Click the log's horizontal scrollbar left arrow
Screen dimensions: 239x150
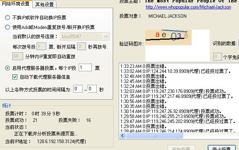[123, 136]
